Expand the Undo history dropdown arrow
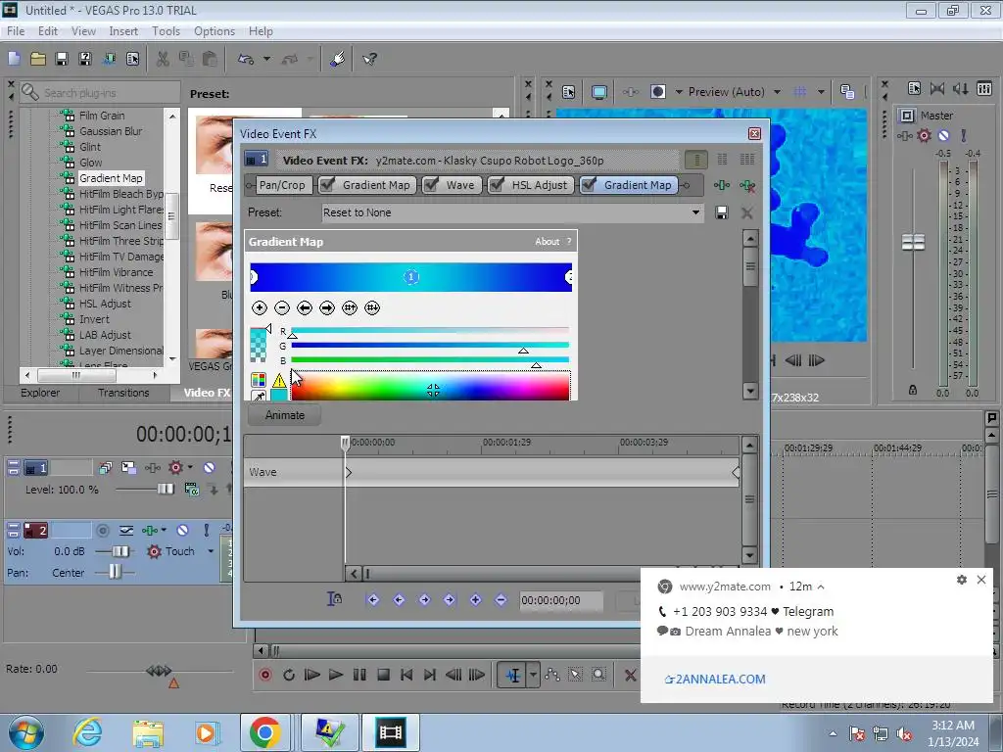Screen dimensions: 1003x752 (x=266, y=60)
